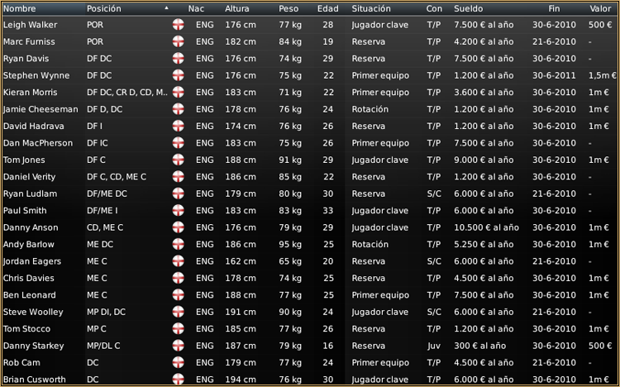Click England flag icon in Rob Cam row

pos(179,362)
